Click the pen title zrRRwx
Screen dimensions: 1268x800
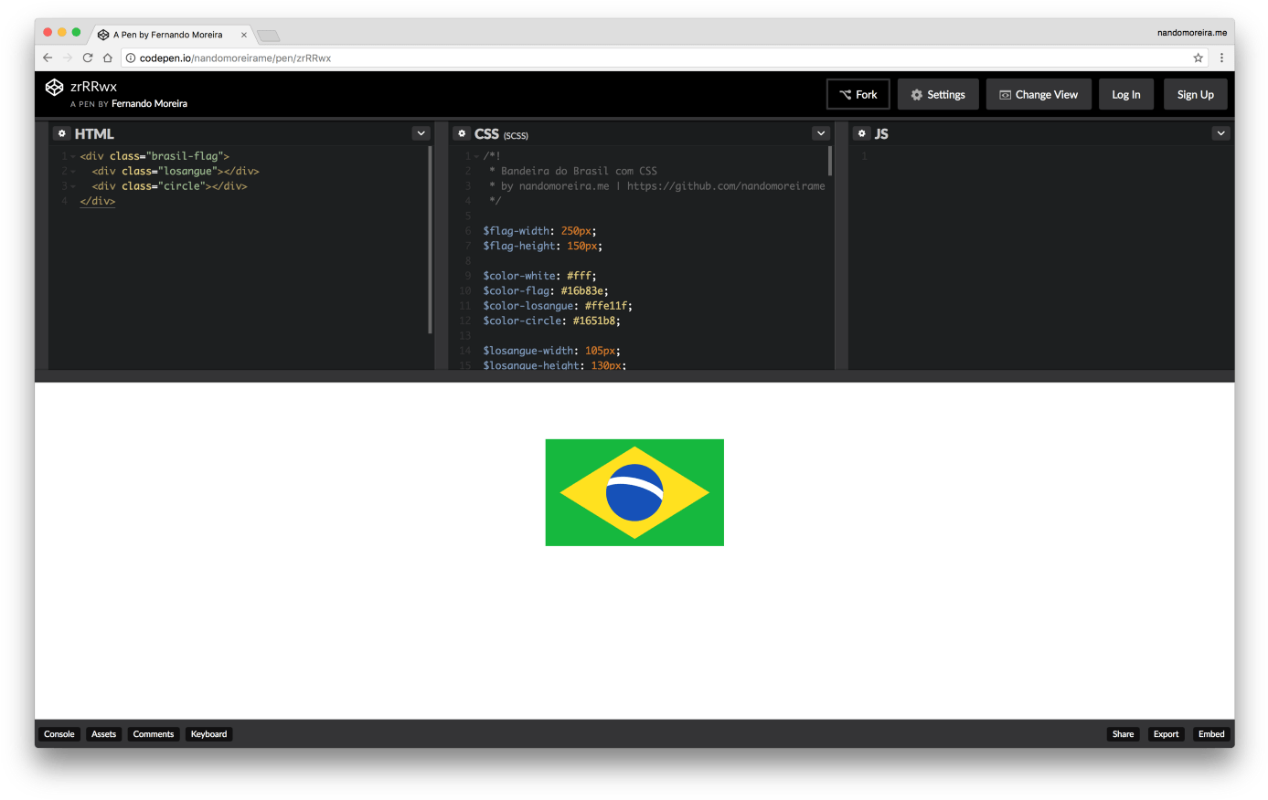click(x=94, y=87)
